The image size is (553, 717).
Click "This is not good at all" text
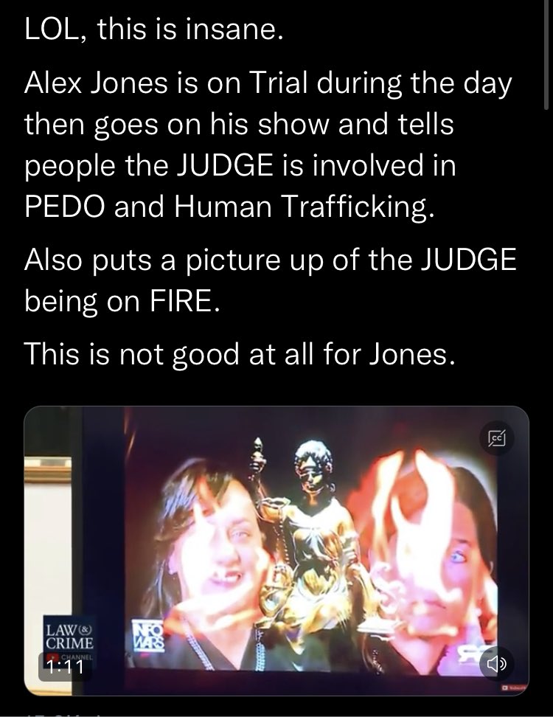(240, 353)
